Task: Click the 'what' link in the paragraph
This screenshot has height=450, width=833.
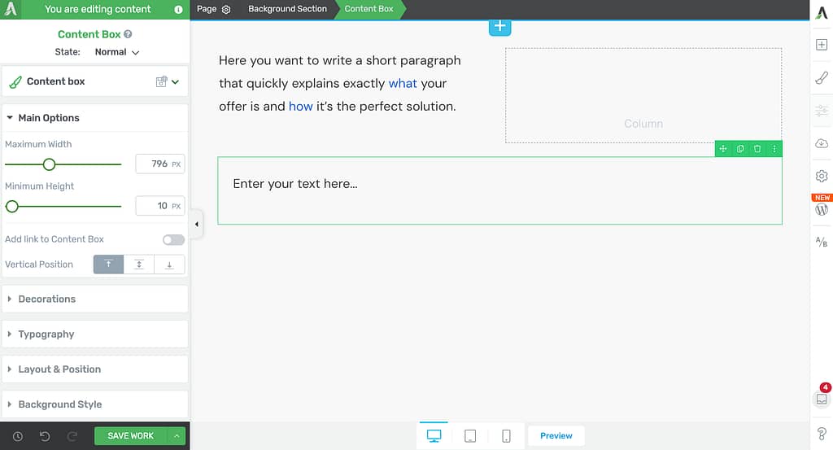Action: [x=403, y=84]
